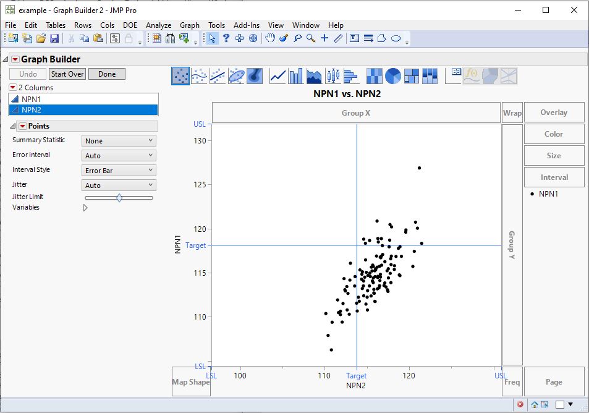Image resolution: width=589 pixels, height=413 pixels.
Task: Expand the Variables disclosure triangle
Action: coord(86,208)
